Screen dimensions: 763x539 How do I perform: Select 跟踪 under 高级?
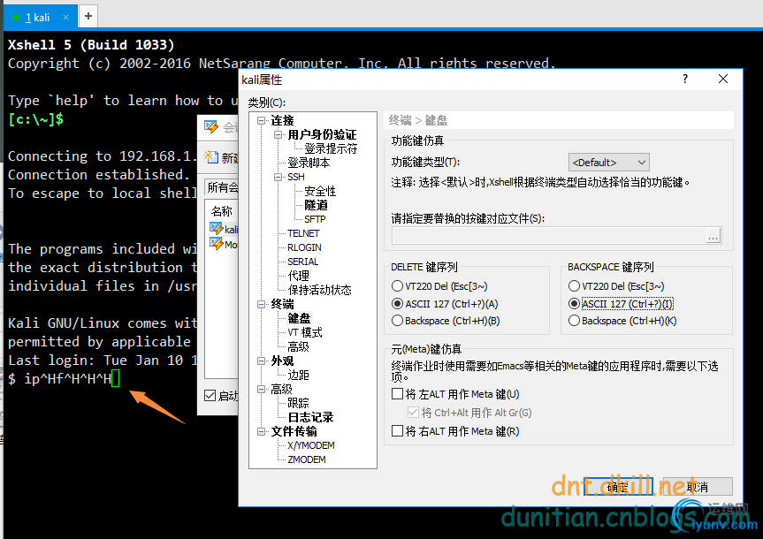click(298, 403)
